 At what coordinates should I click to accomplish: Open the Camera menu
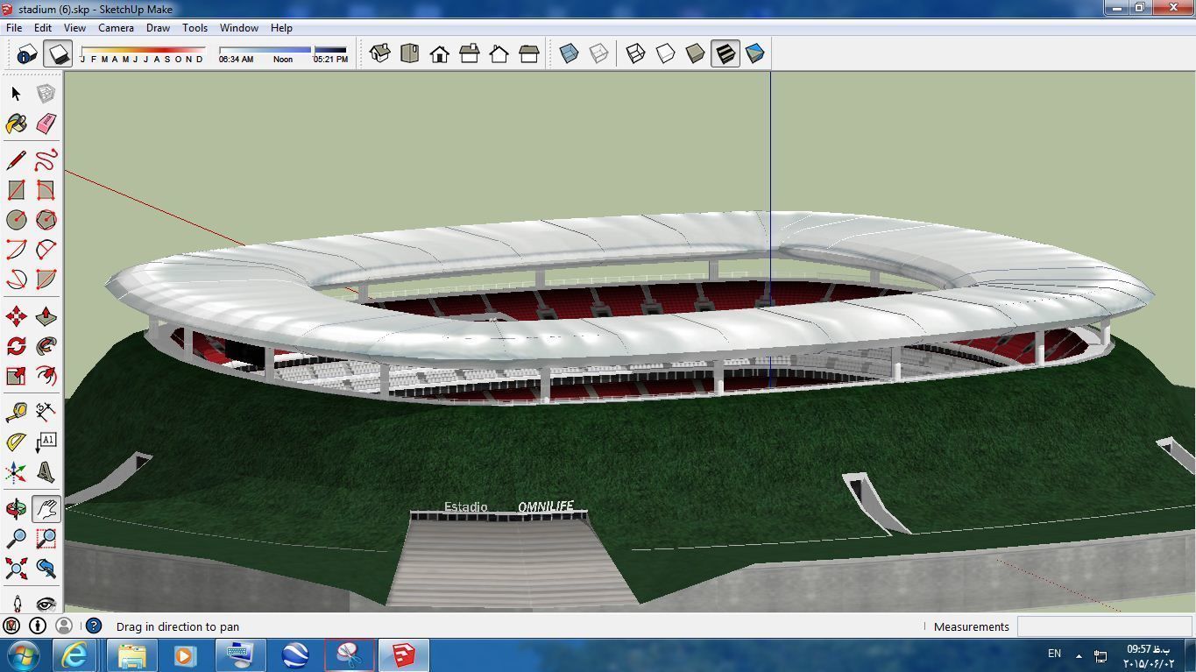click(x=116, y=28)
